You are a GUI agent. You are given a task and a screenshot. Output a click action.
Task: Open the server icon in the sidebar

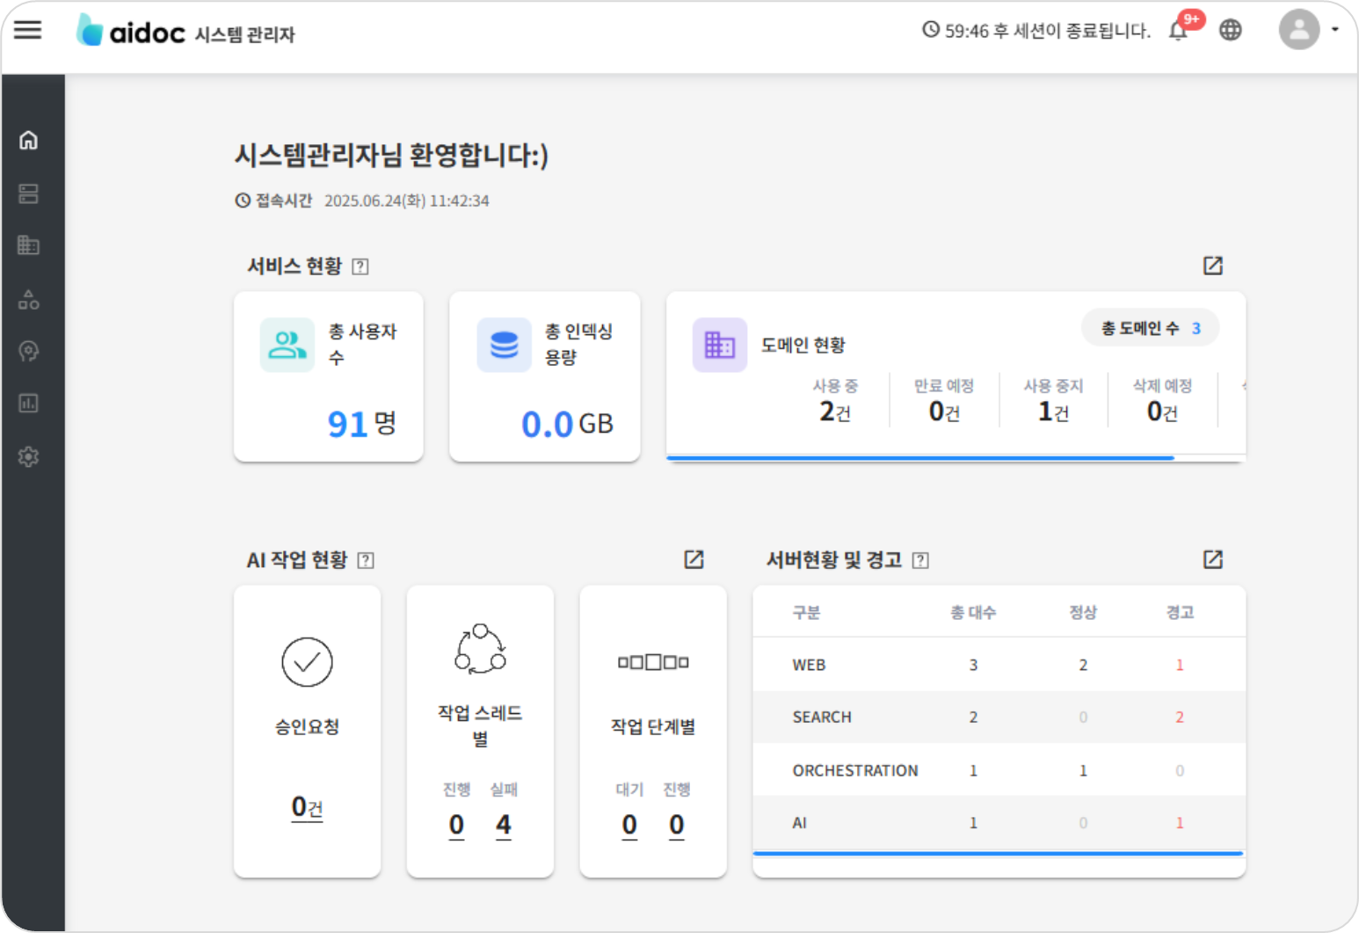click(x=29, y=193)
